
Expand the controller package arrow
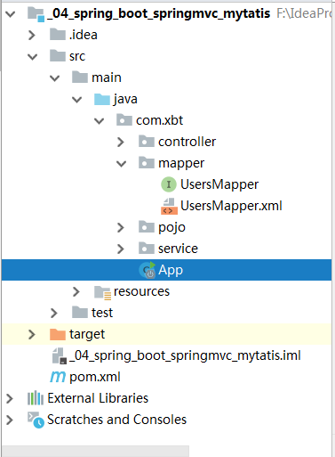pyautogui.click(x=120, y=142)
